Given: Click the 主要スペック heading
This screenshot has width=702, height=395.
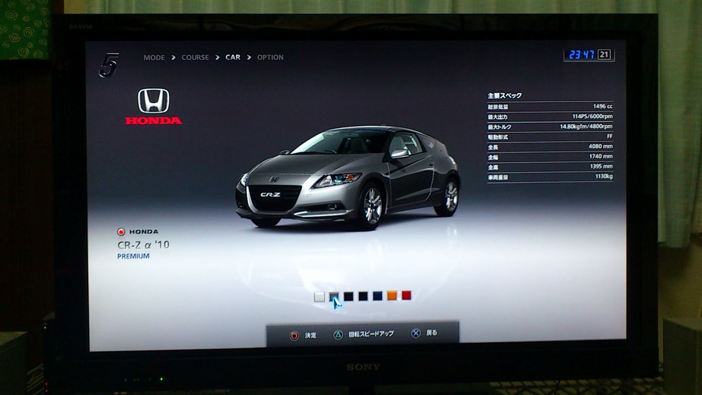Looking at the screenshot, I should (x=505, y=95).
